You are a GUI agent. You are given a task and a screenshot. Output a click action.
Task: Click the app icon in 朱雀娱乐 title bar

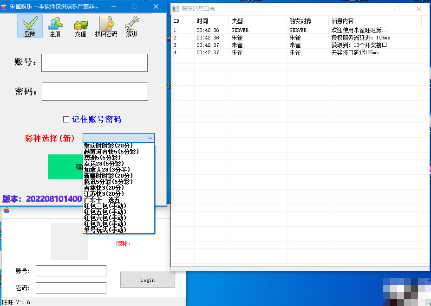tap(4, 6)
